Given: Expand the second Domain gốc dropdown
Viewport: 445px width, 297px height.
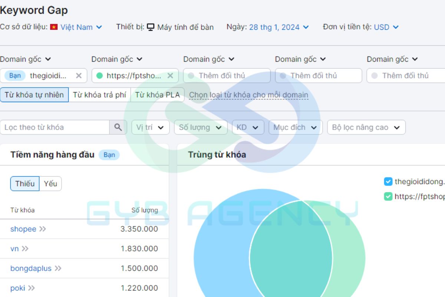Looking at the screenshot, I should pyautogui.click(x=117, y=59).
